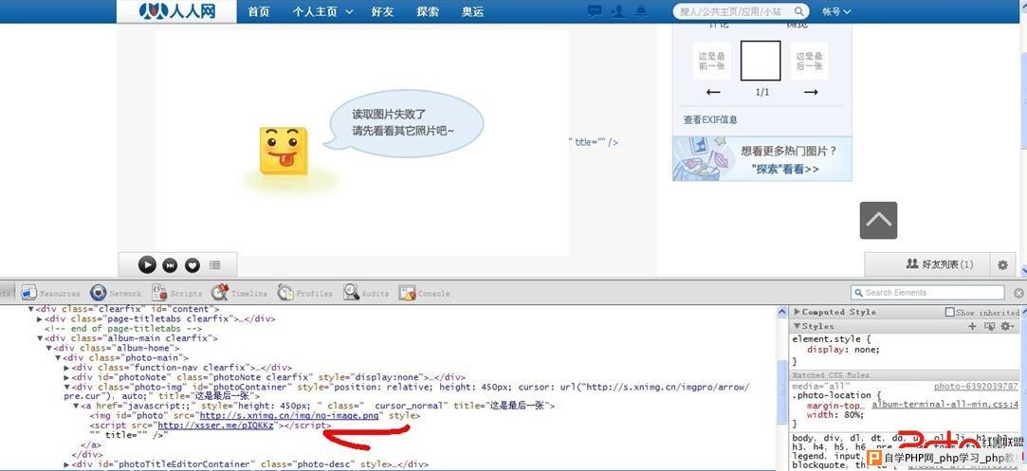This screenshot has height=471, width=1027.
Task: Open the xsser.me/pIQKKz script link
Action: 215,426
